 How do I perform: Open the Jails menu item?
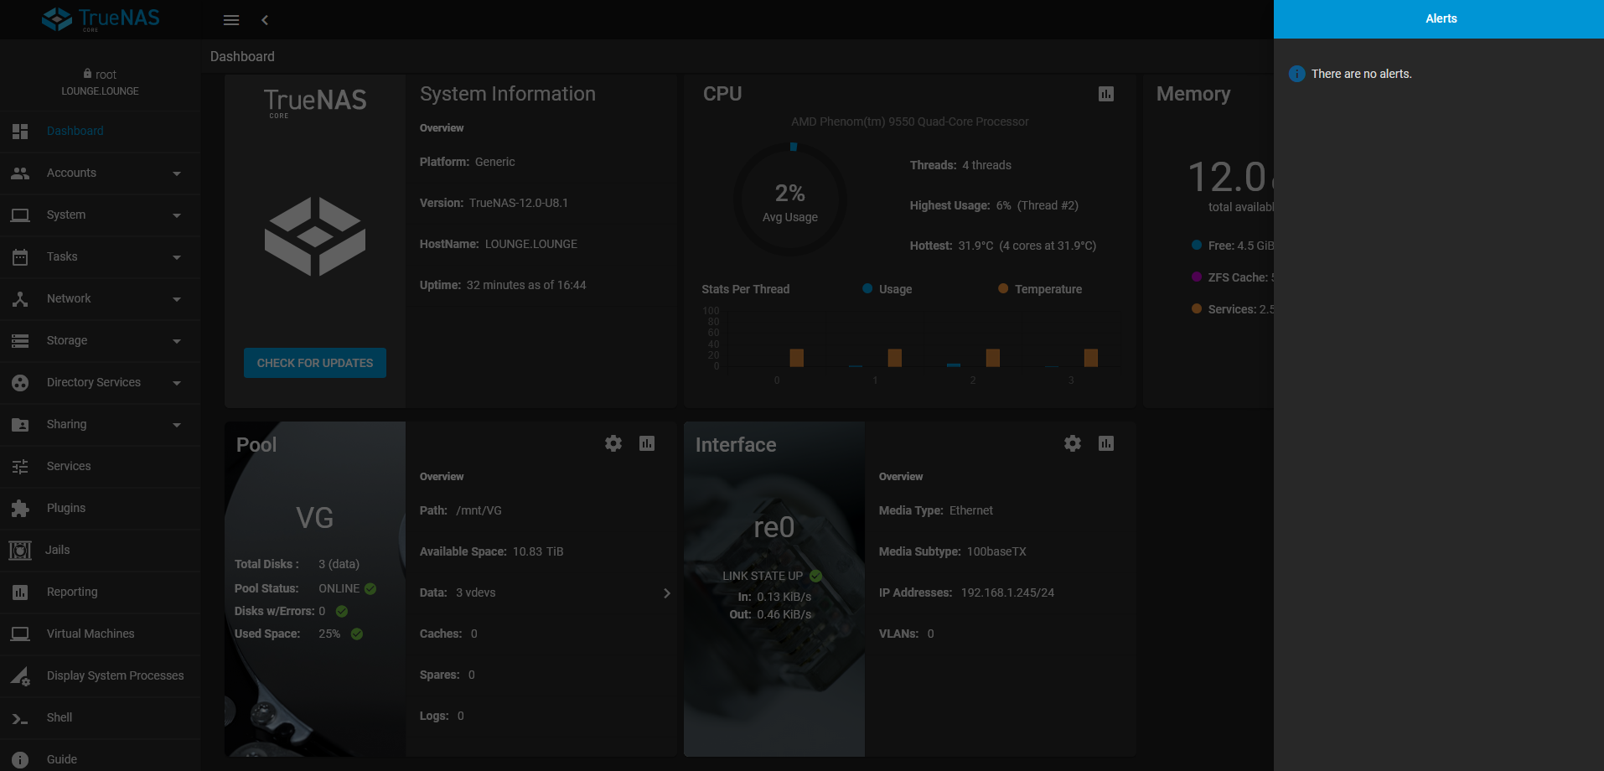pos(101,551)
